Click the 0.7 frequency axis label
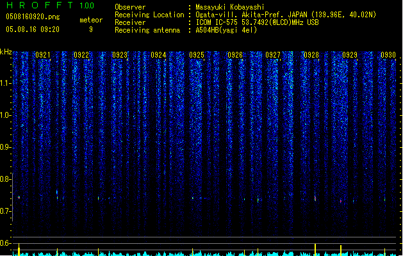Viewport: 403px width, 256px height. (5, 211)
